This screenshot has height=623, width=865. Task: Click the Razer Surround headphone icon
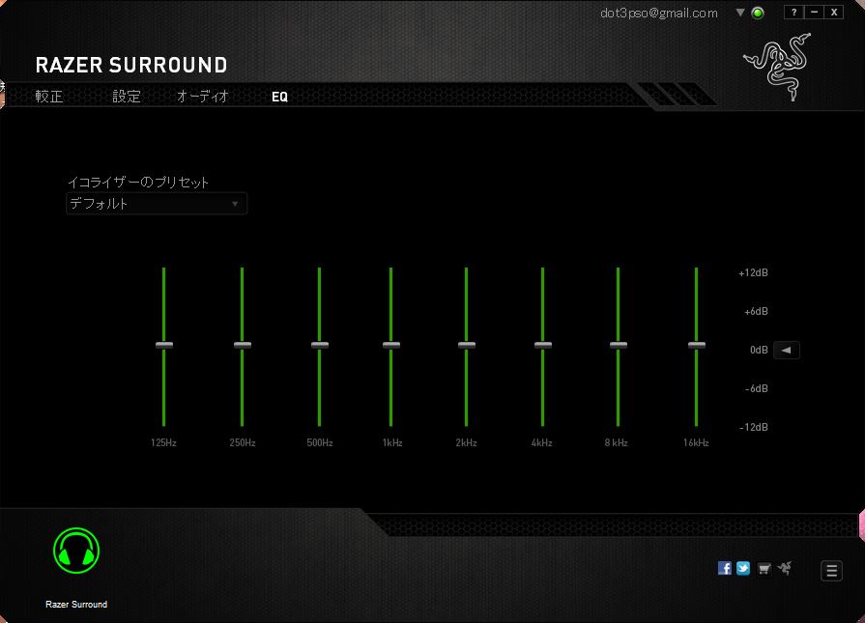point(76,551)
